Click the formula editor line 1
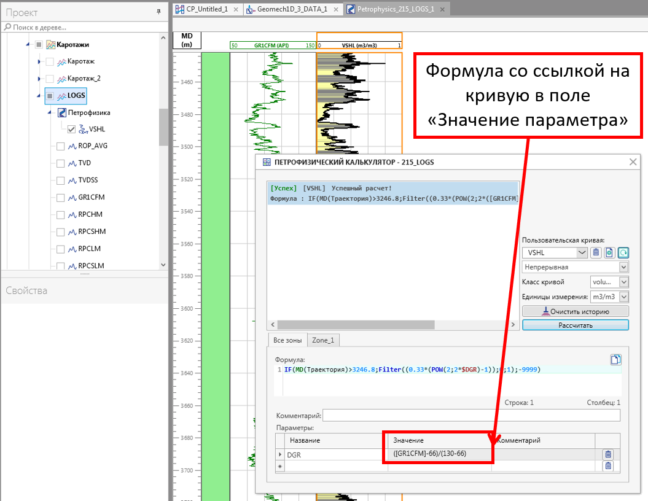The image size is (648, 501). point(453,370)
